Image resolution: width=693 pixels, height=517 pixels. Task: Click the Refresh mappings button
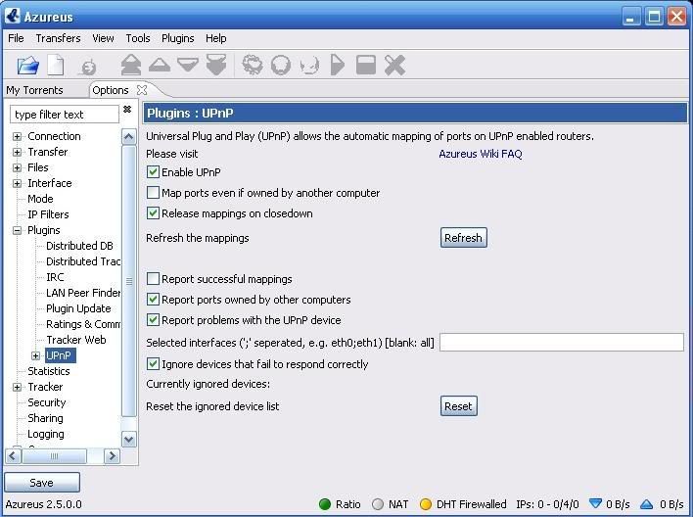[464, 238]
